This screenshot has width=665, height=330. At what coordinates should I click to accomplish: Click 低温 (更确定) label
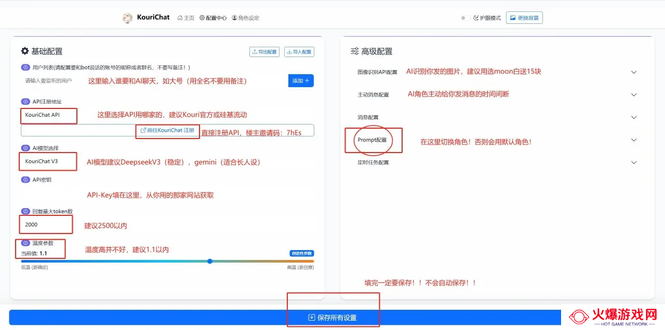coord(34,267)
